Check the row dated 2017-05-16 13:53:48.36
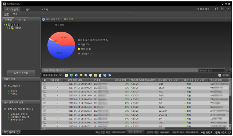The width and height of the screenshot is (233, 136). [x=45, y=99]
